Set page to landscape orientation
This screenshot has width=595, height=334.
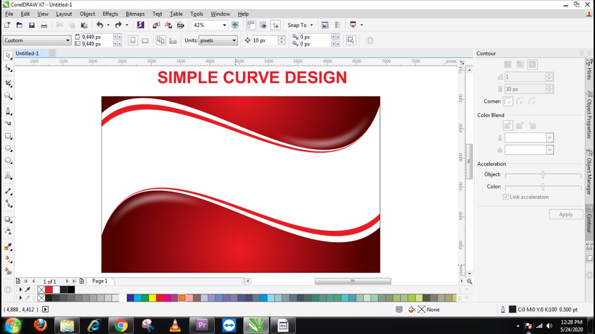[x=145, y=40]
